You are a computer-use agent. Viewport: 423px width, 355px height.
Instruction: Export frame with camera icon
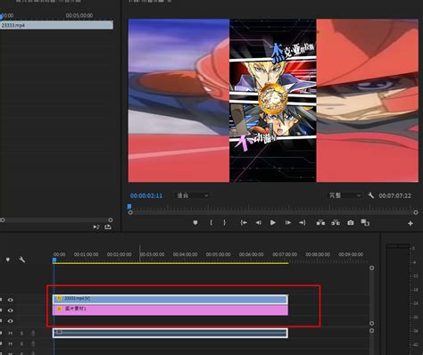point(351,223)
